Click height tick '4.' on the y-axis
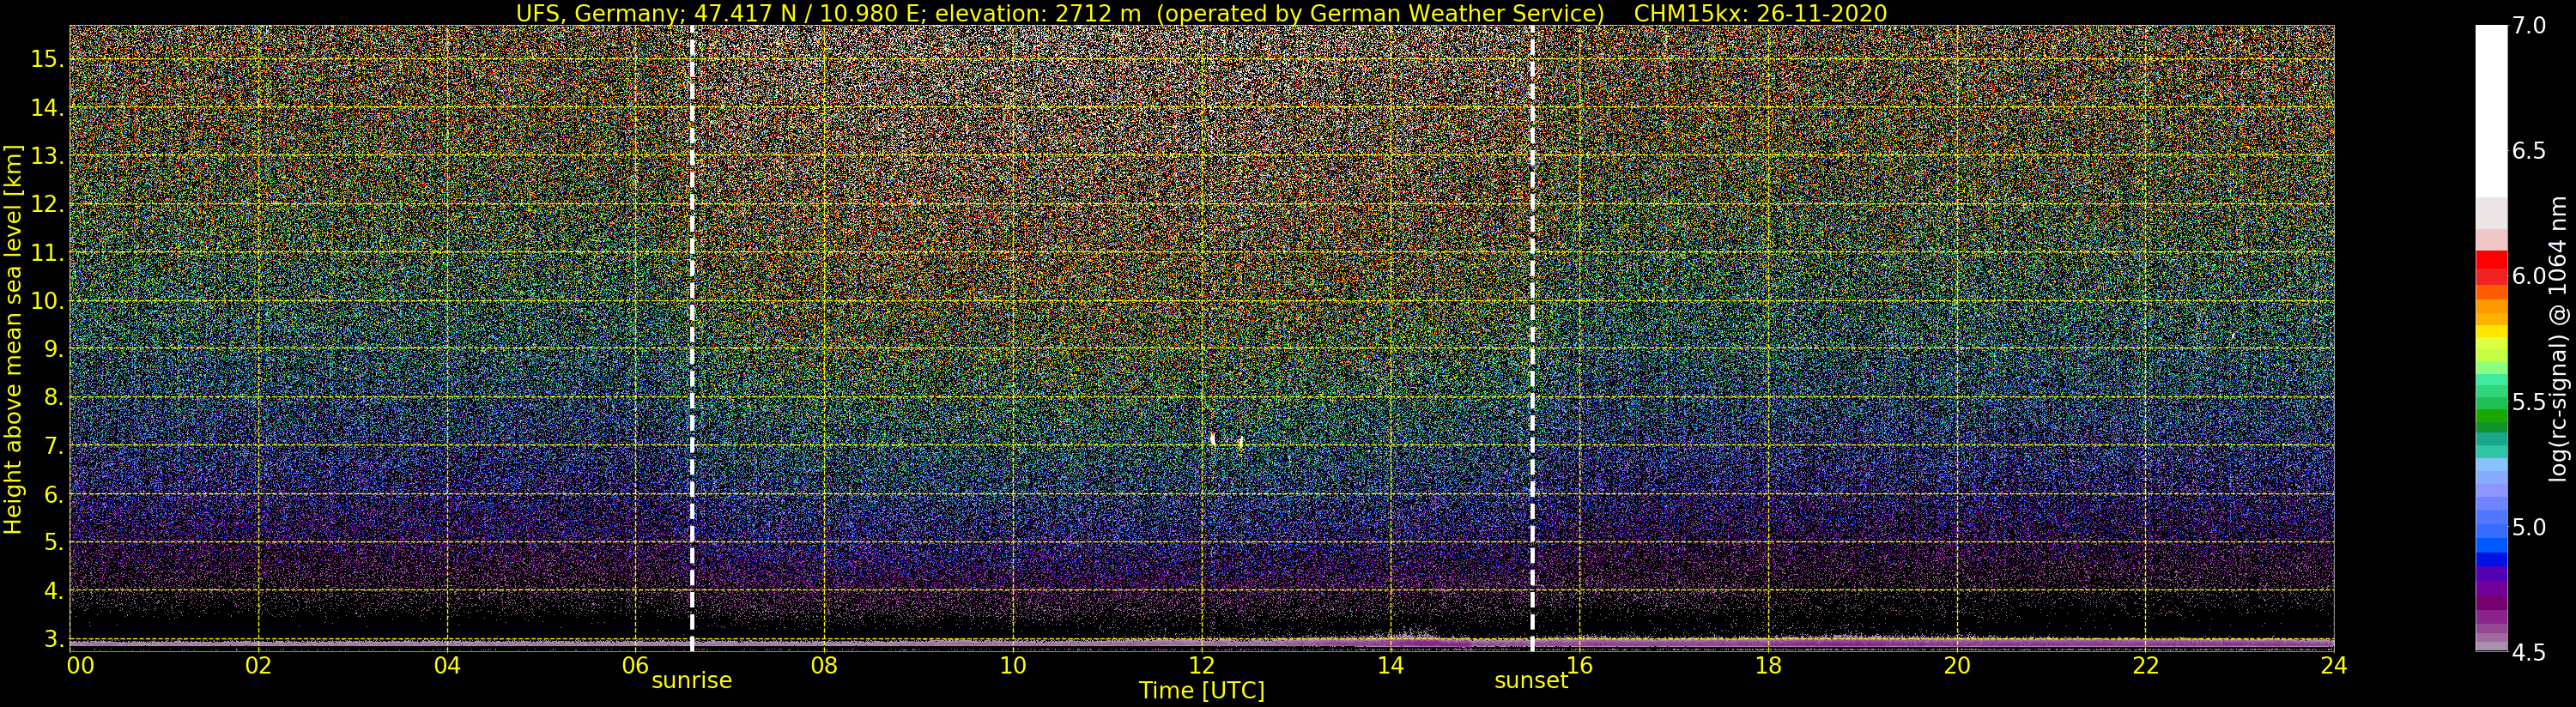2576x707 pixels. coord(53,591)
